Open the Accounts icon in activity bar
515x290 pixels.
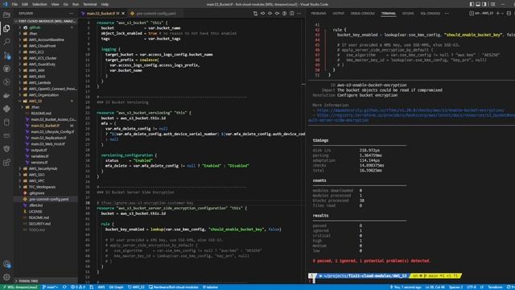point(6,264)
